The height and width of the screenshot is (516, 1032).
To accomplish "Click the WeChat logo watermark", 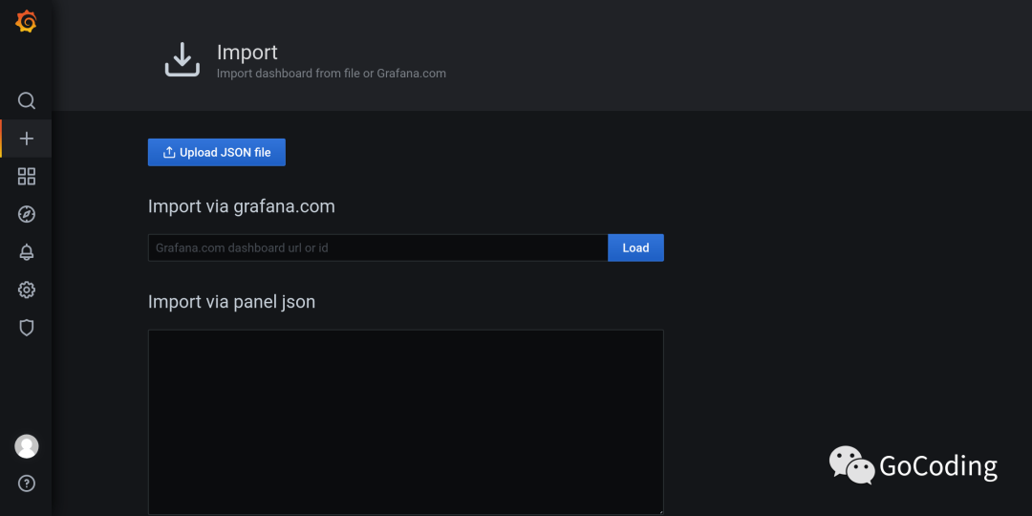I will coord(851,464).
